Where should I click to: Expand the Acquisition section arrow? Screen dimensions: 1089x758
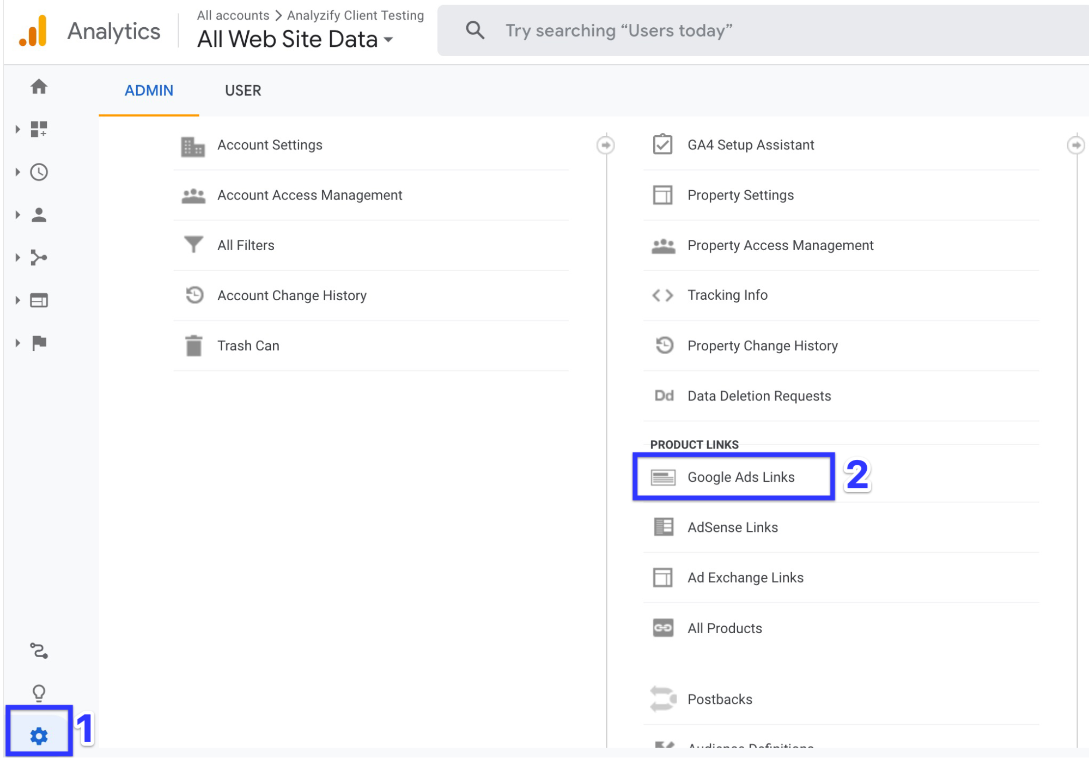coord(18,257)
